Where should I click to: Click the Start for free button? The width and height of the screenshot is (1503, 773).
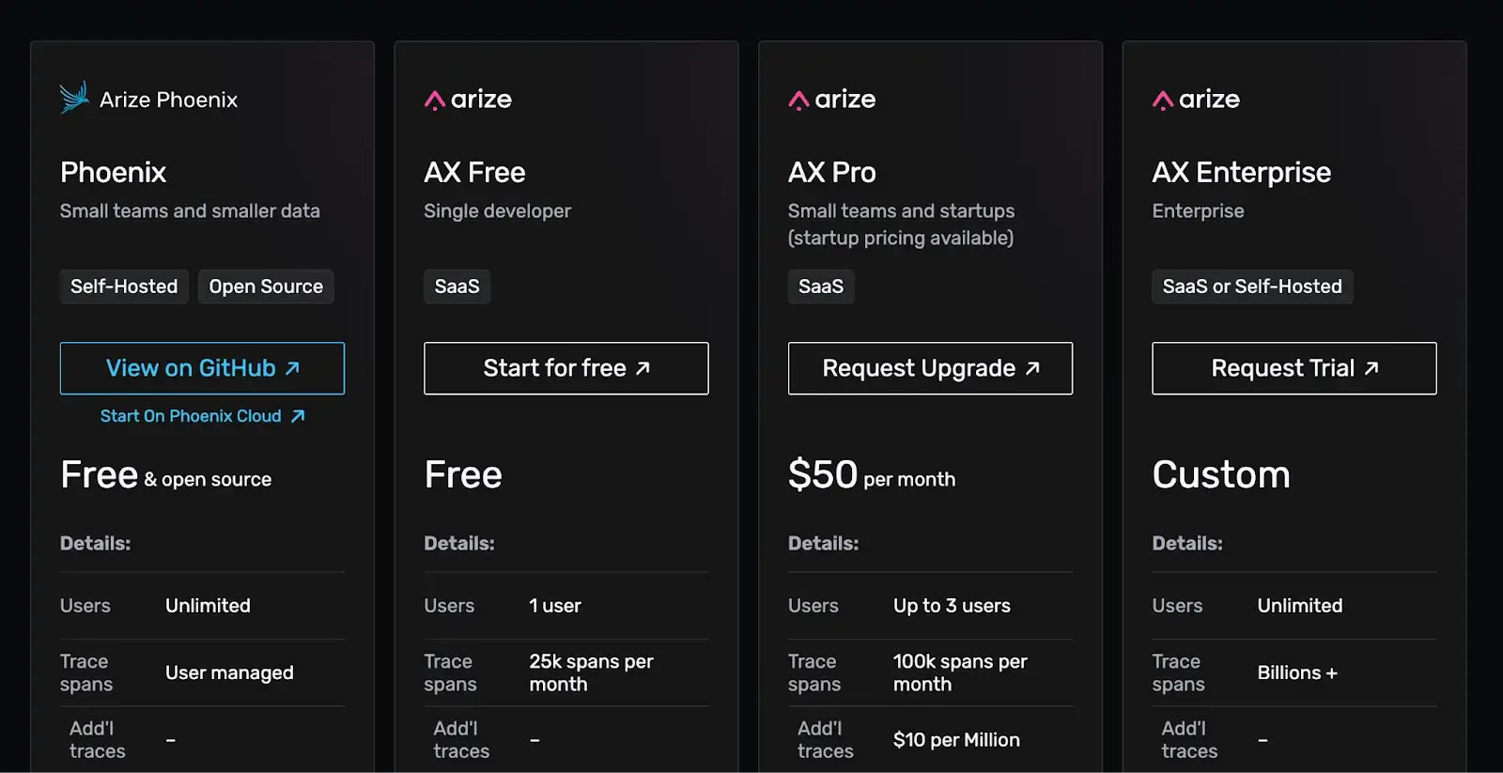[566, 368]
